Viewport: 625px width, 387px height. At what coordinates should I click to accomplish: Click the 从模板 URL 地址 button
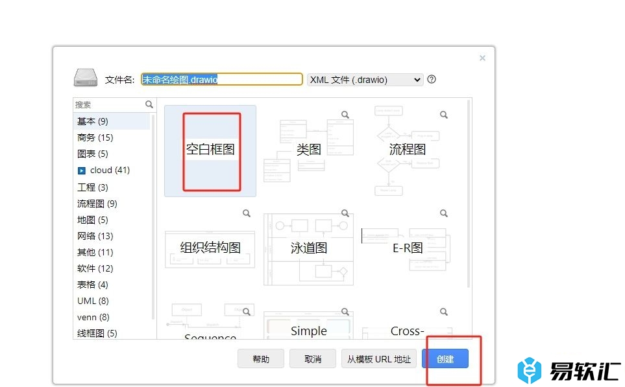(x=378, y=359)
